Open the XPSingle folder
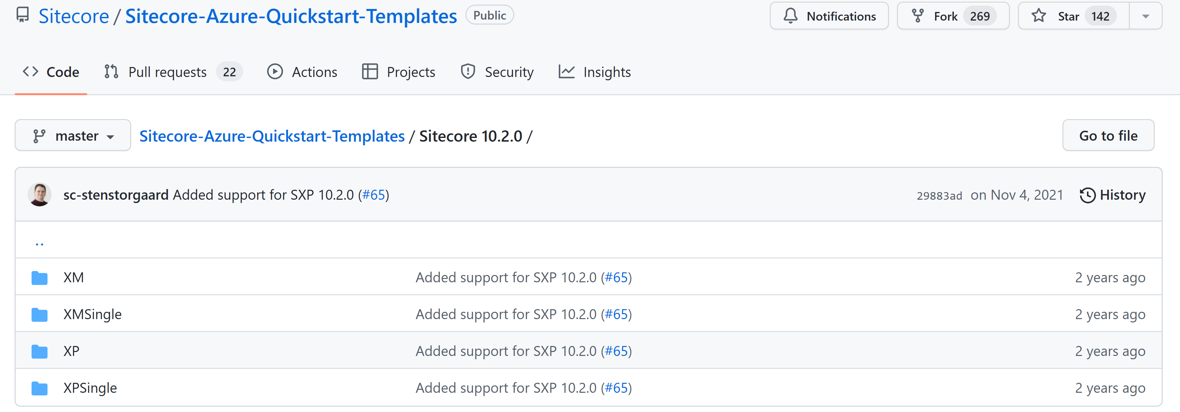Image resolution: width=1180 pixels, height=412 pixels. tap(90, 388)
